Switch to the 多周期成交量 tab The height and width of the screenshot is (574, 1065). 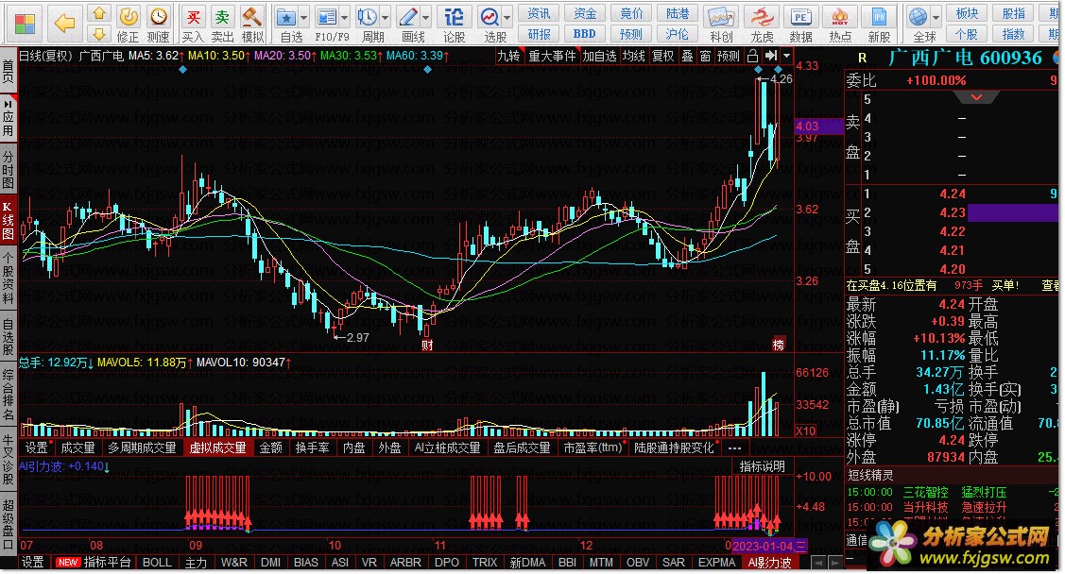click(x=142, y=447)
